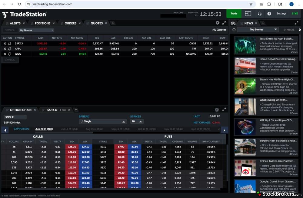Change the Strikes dropdown from 10
The height and width of the screenshot is (198, 303).
pos(136,121)
